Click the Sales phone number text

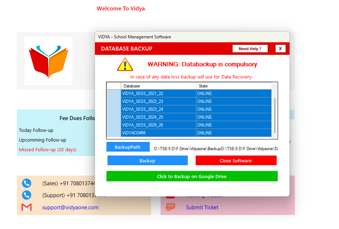[68, 183]
